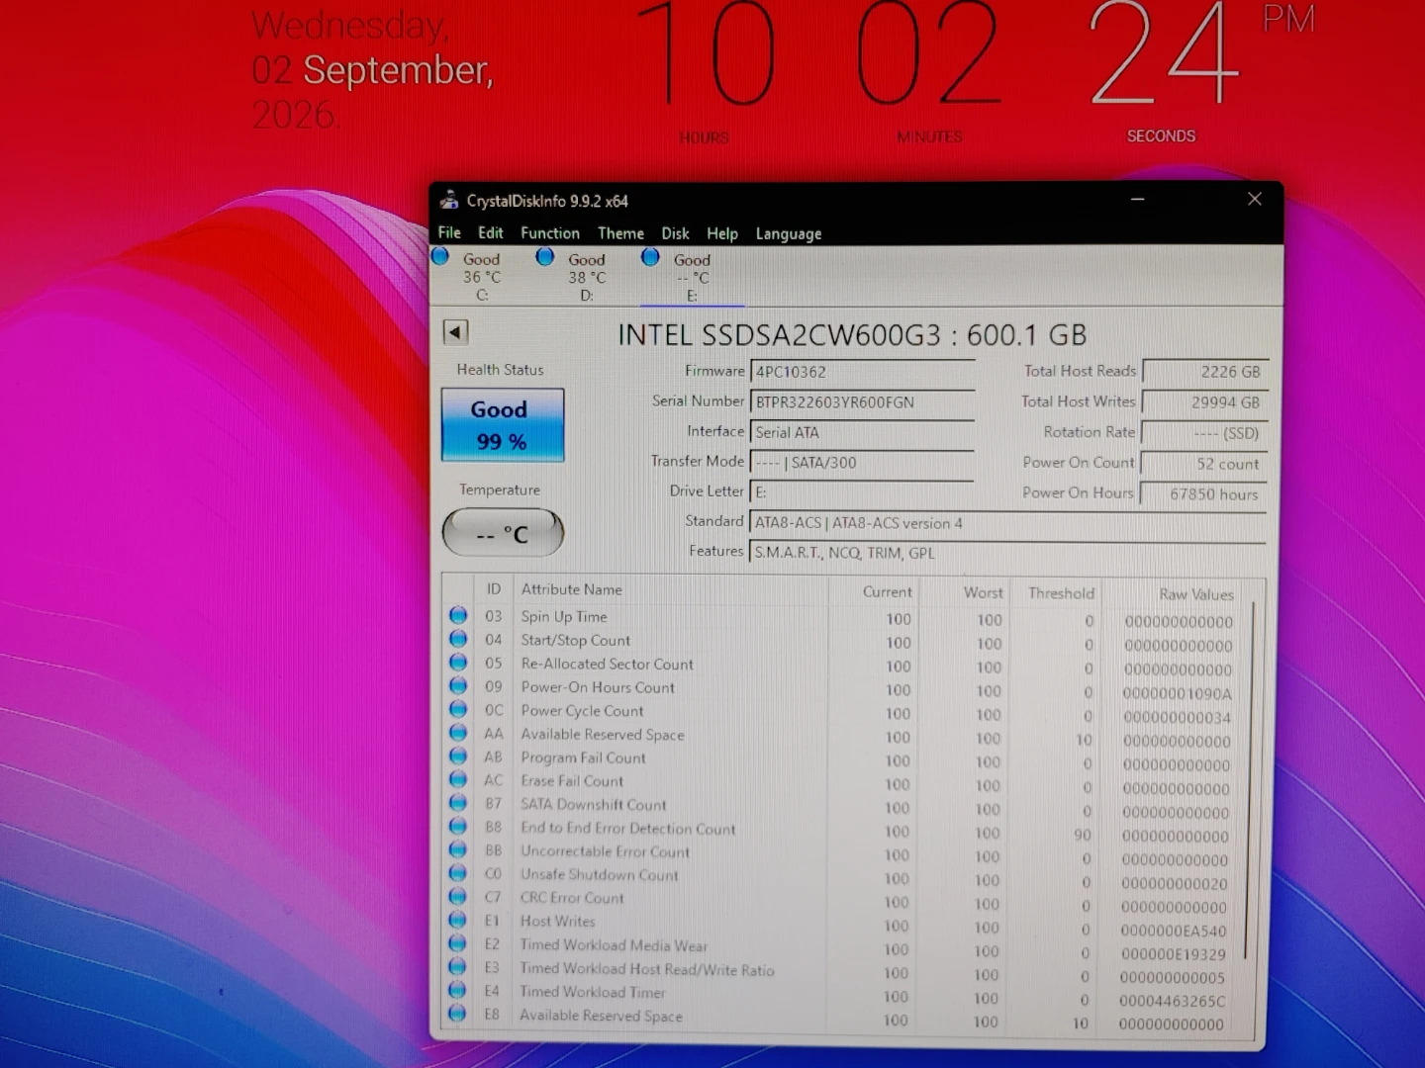Click the Power Cycle Count status icon

[458, 709]
